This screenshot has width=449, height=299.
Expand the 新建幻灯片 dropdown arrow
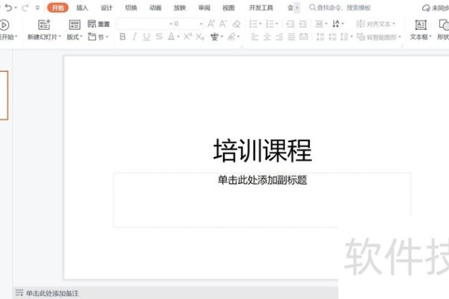pos(60,37)
